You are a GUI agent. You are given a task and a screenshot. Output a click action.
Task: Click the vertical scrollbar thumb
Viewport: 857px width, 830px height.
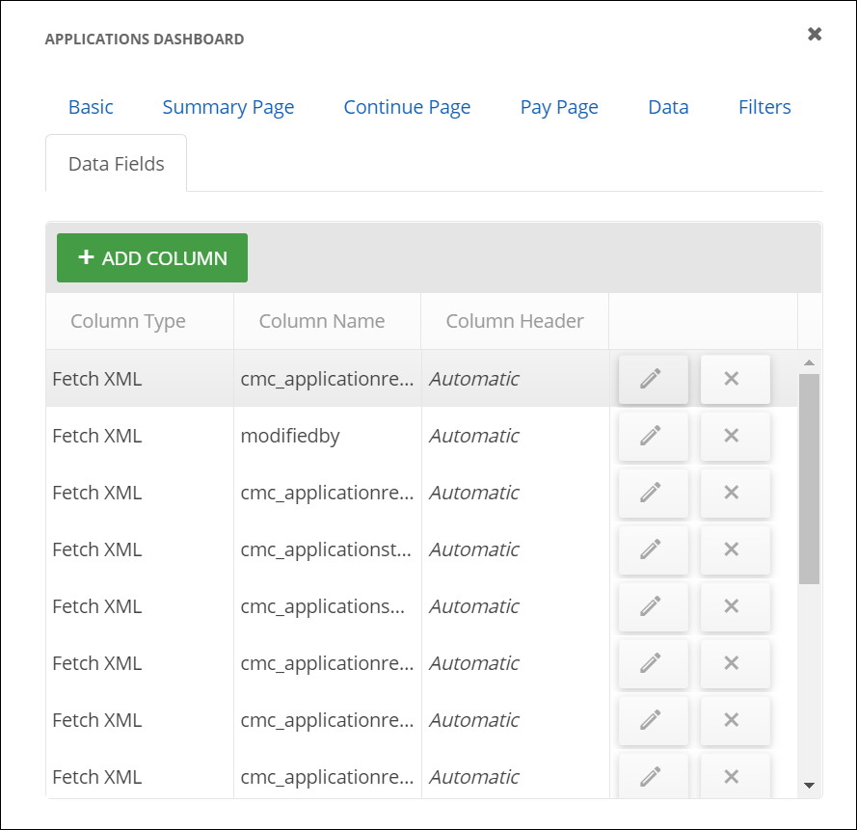(809, 477)
